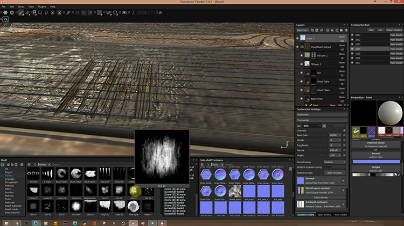
Task: Hide the Wood Fibers layer
Action: tap(302, 90)
